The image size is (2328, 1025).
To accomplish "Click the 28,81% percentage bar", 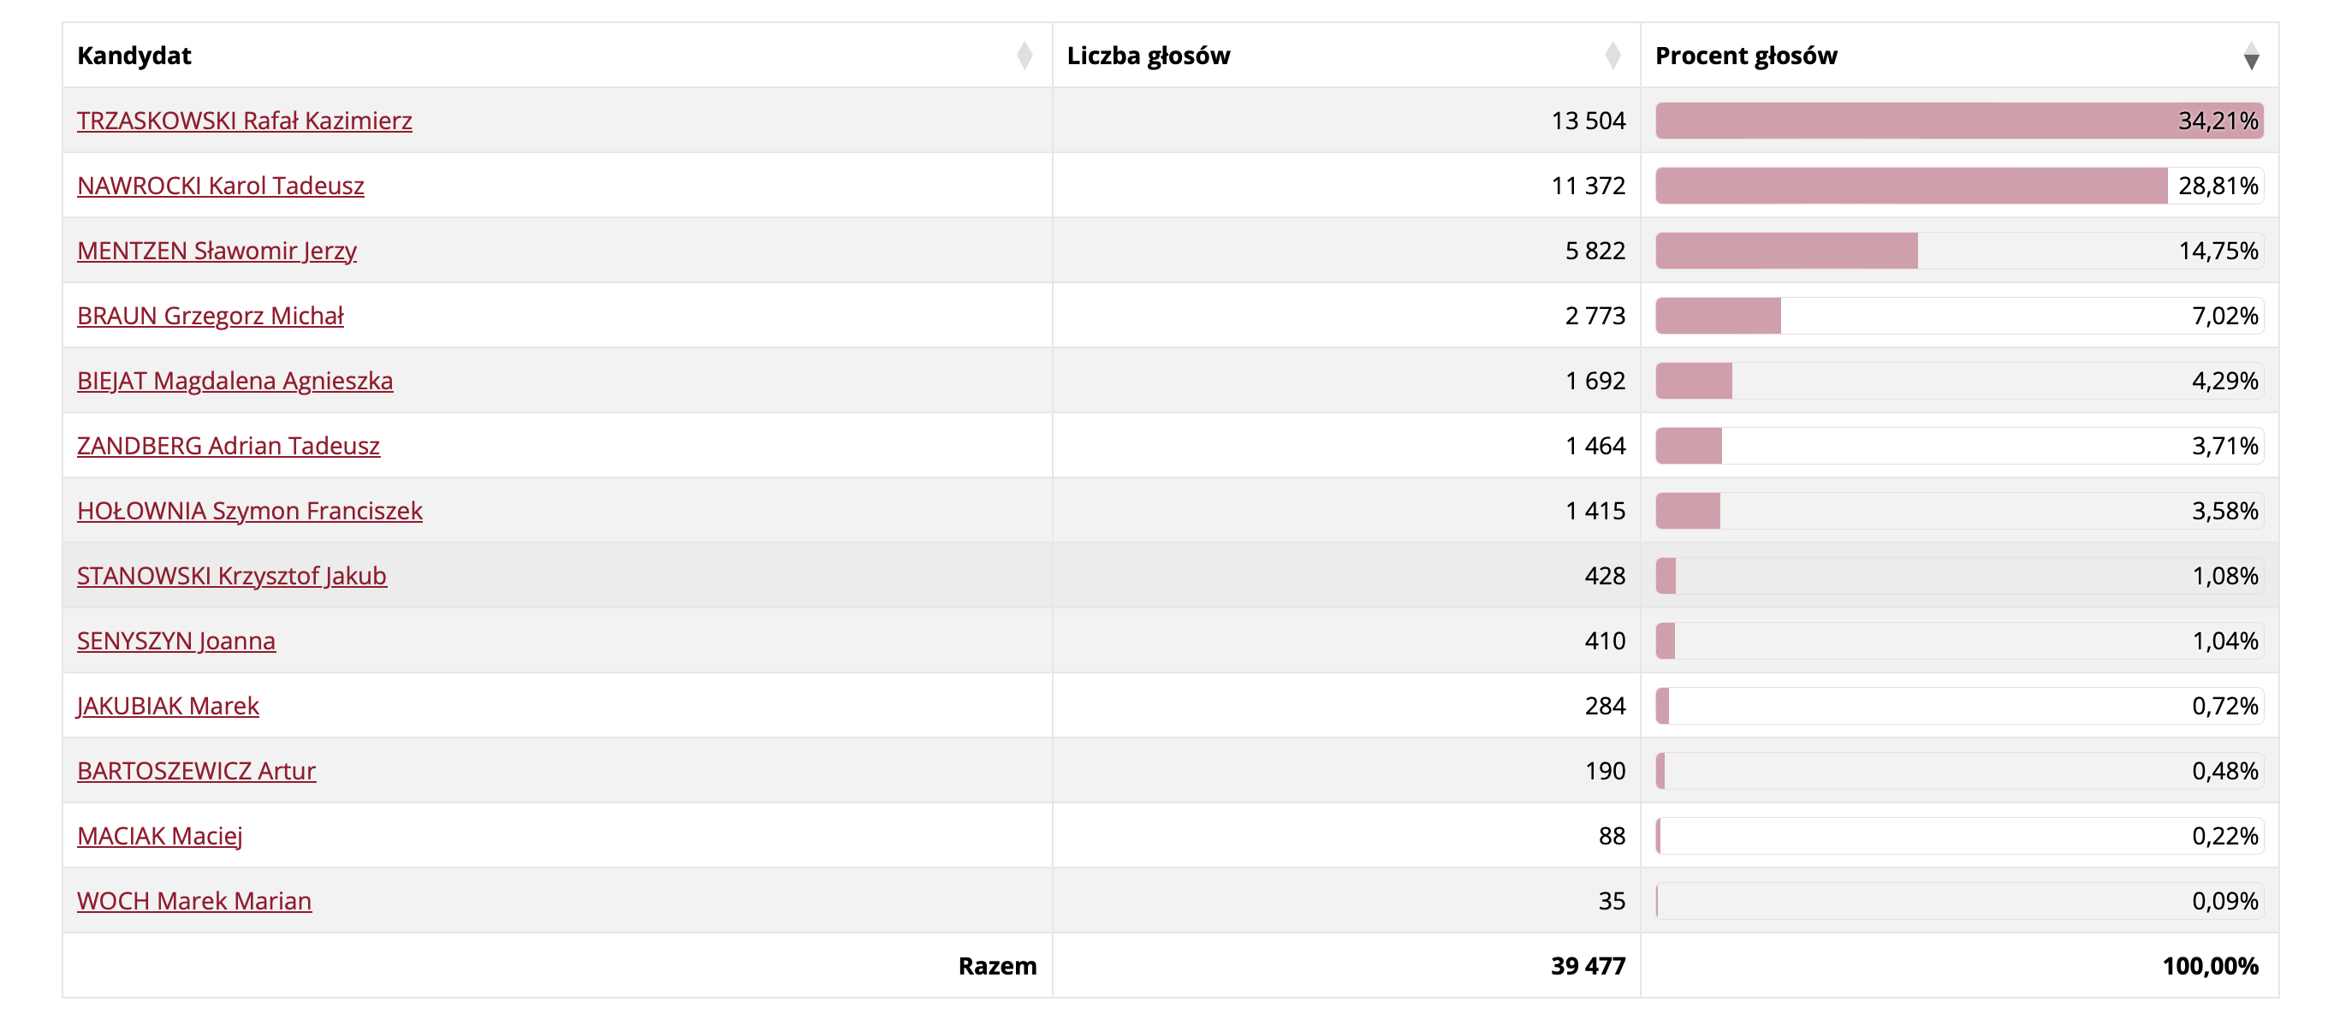I will tap(1959, 186).
